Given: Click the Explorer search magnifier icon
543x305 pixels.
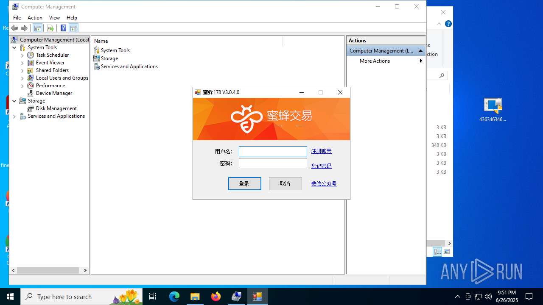Looking at the screenshot, I should 442,76.
